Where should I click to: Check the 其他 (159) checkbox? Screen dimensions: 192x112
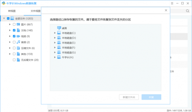(14, 54)
